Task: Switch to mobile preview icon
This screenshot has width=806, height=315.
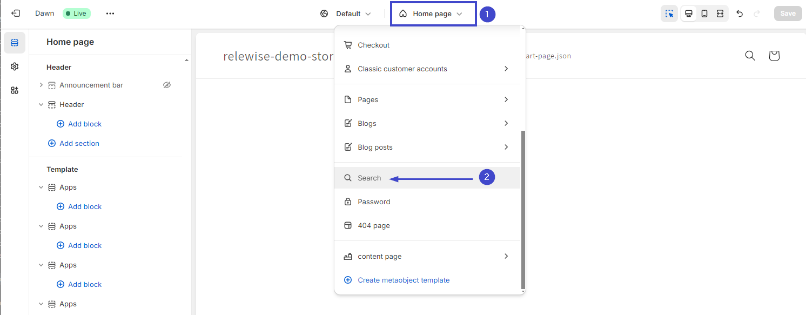Action: 704,13
